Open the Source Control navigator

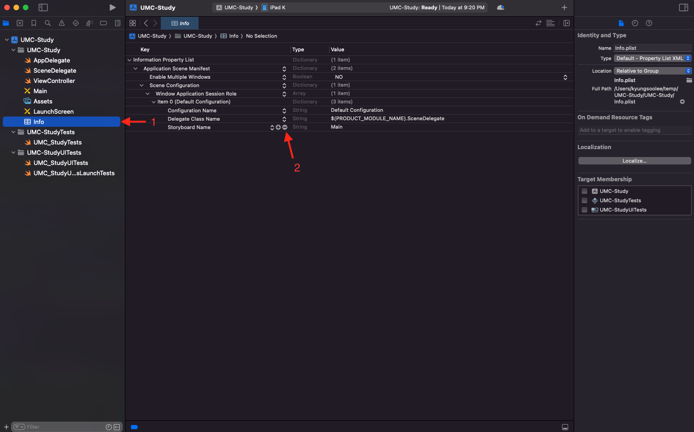[20, 23]
